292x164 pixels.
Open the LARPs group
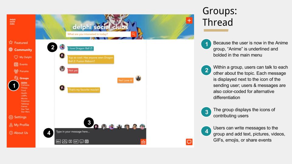coord(24,96)
